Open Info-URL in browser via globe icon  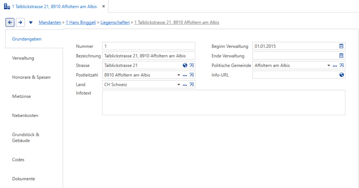(x=342, y=75)
